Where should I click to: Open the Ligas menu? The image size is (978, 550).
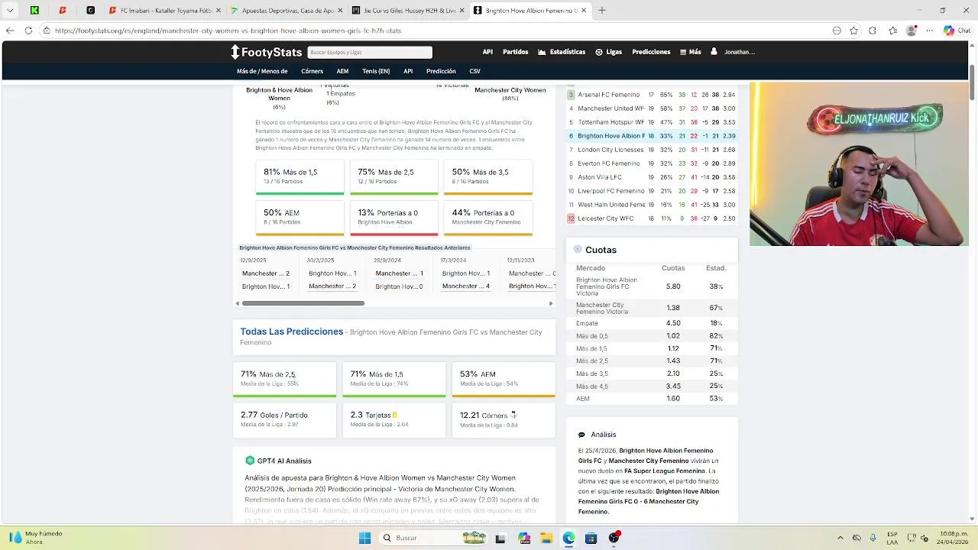pyautogui.click(x=609, y=52)
